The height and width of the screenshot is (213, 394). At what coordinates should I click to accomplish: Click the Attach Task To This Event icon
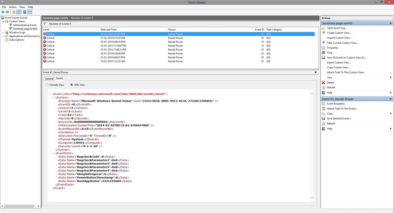point(323,109)
